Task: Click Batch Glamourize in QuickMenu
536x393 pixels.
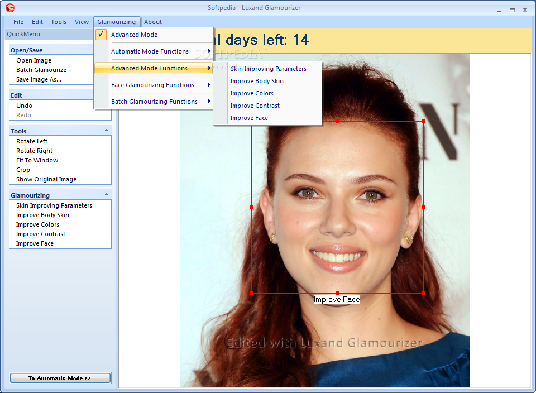Action: coord(41,70)
